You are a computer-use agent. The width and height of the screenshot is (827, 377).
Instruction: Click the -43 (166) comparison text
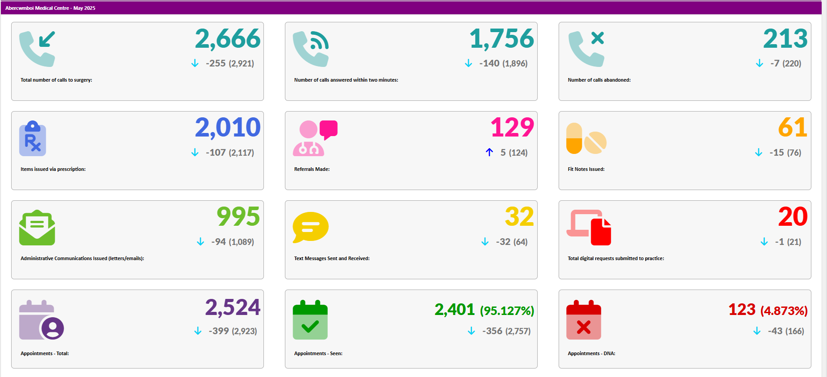[x=786, y=331]
